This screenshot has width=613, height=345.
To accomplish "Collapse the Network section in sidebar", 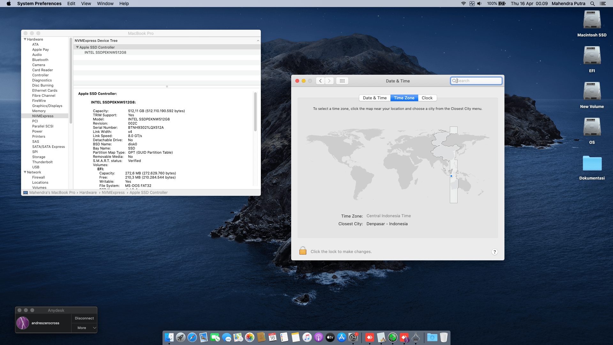I will point(25,172).
